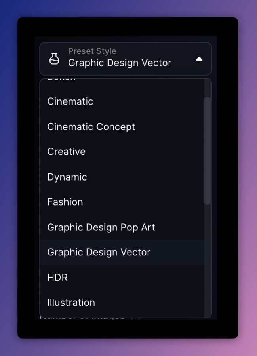Click the flask icon beside Preset Style
This screenshot has height=356, width=257.
pos(54,59)
